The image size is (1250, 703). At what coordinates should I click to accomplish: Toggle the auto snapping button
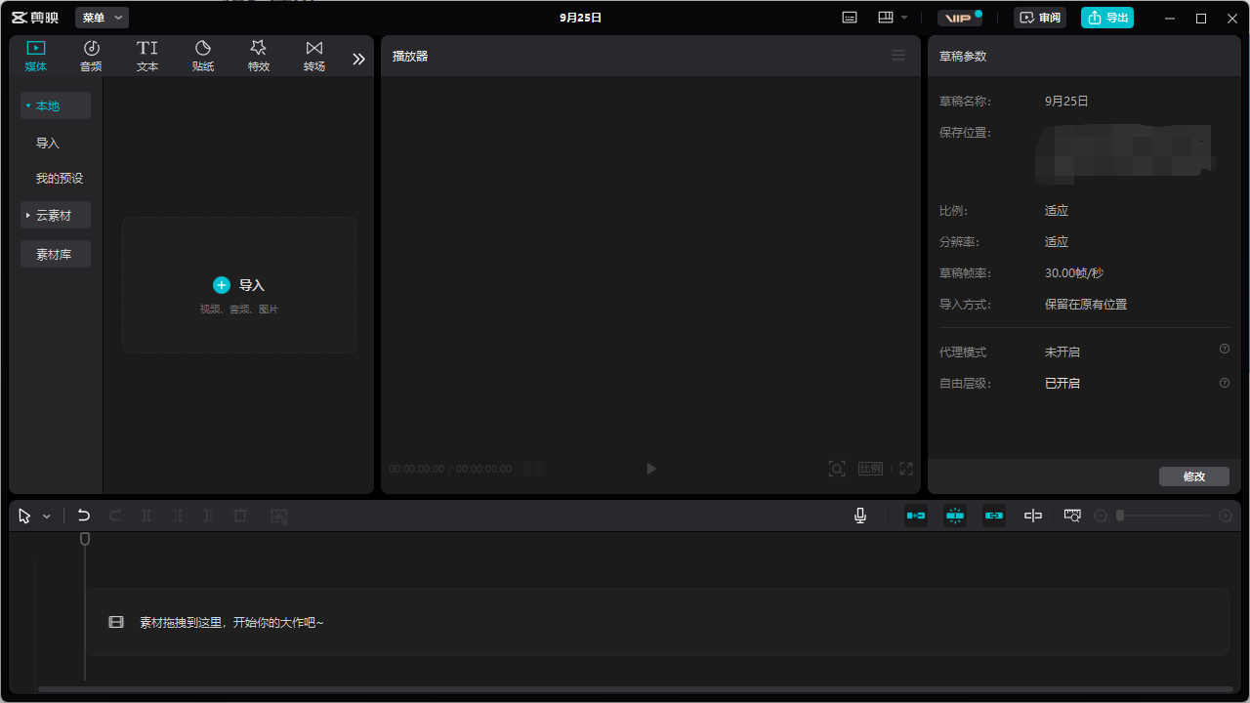955,516
